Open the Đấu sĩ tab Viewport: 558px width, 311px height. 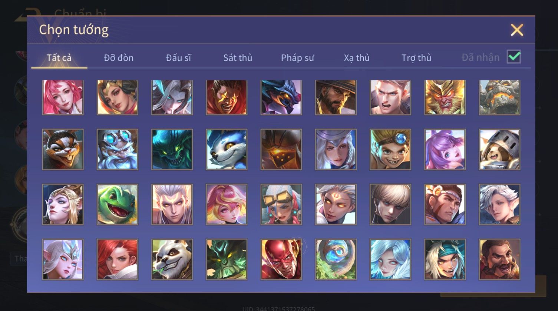coord(179,58)
